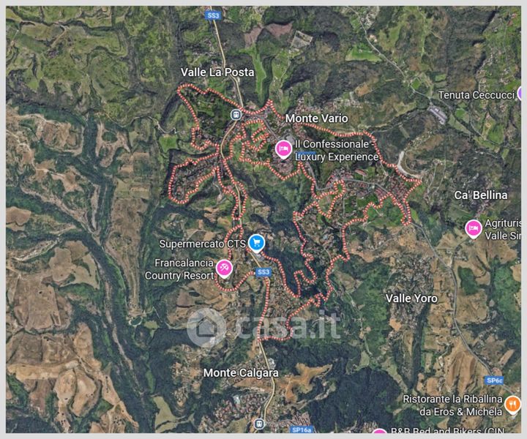Click the Supermercato CTS shopping cart pin
This screenshot has width=527, height=439.
[x=256, y=243]
